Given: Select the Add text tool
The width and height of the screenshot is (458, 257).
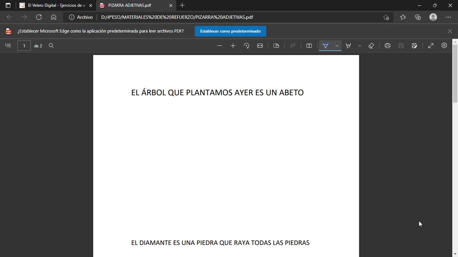Looking at the screenshot, I should coord(309,46).
